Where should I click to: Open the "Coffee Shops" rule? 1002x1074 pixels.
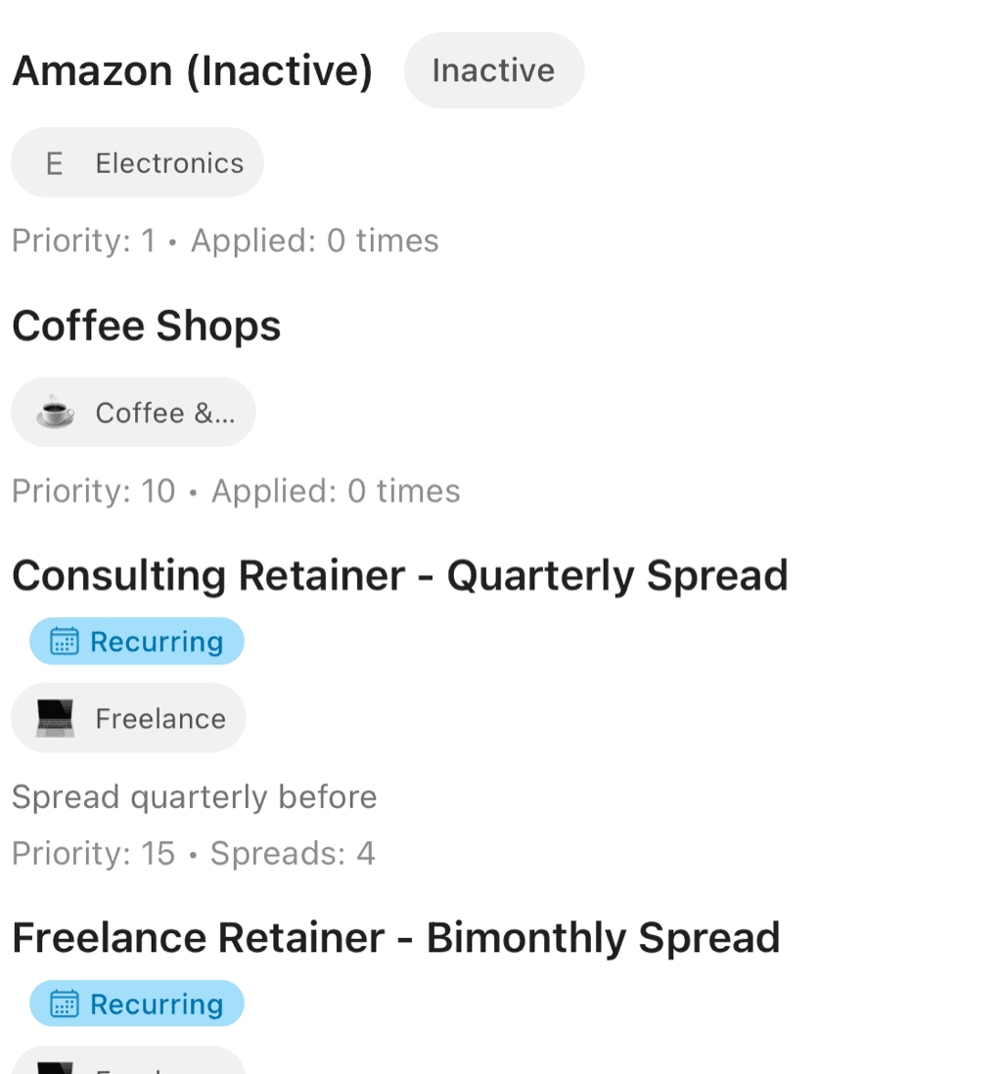click(147, 327)
